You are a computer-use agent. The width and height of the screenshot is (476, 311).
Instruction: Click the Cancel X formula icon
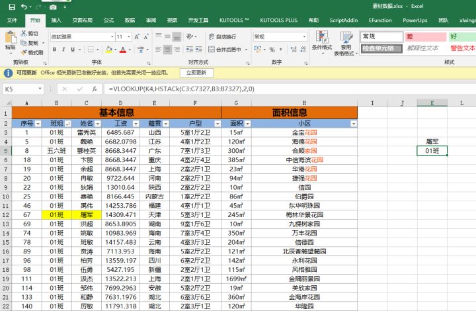(x=64, y=89)
